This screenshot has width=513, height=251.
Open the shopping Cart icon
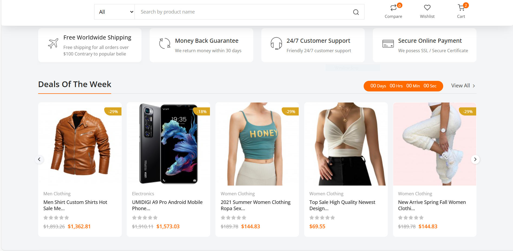pyautogui.click(x=461, y=8)
